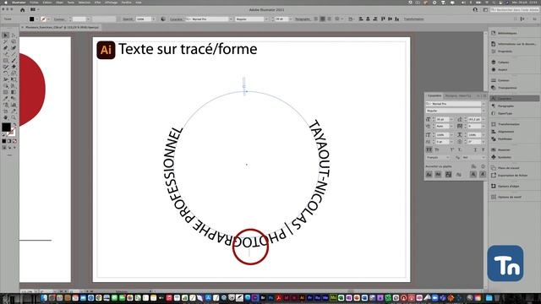541x304 pixels.
Task: Click Paragraphe link in control bar
Action: 303,19
